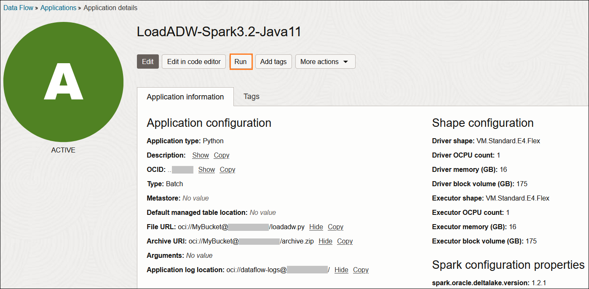
Task: Show the full OCID
Action: (206, 169)
